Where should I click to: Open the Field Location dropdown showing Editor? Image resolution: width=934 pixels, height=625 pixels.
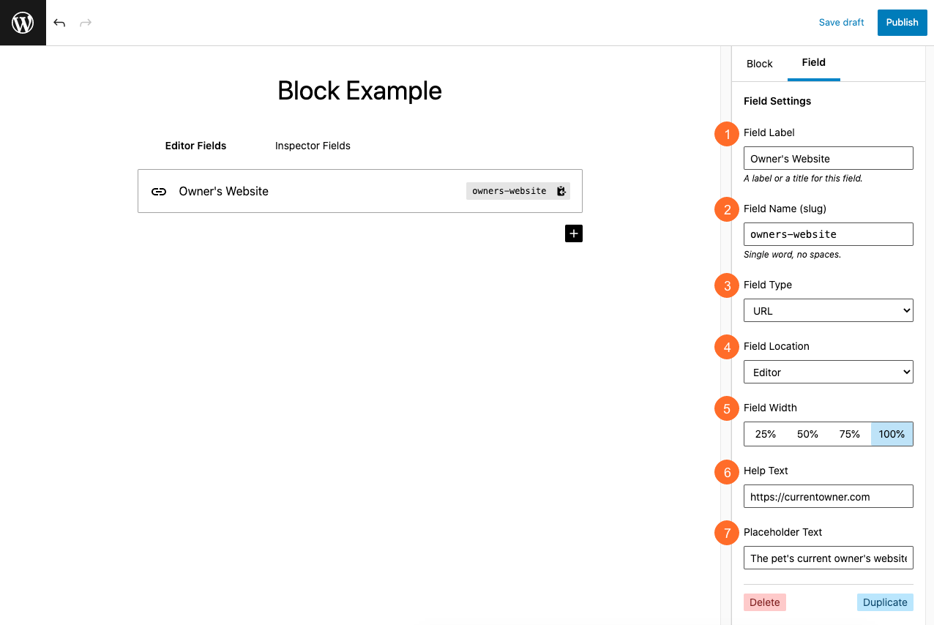click(x=828, y=372)
